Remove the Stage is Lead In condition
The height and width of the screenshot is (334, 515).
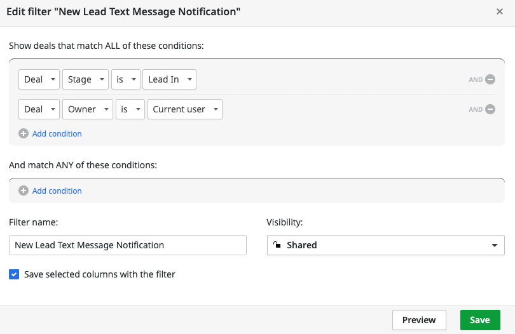tap(490, 79)
